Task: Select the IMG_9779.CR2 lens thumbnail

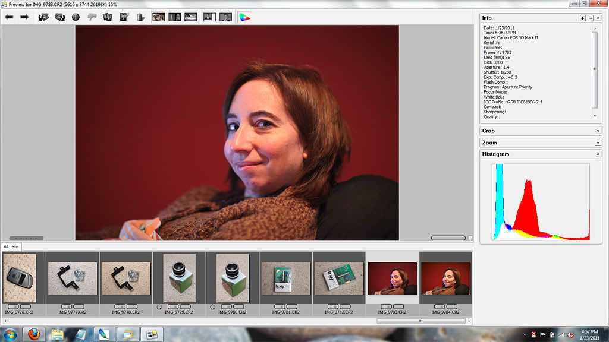Action: (179, 278)
